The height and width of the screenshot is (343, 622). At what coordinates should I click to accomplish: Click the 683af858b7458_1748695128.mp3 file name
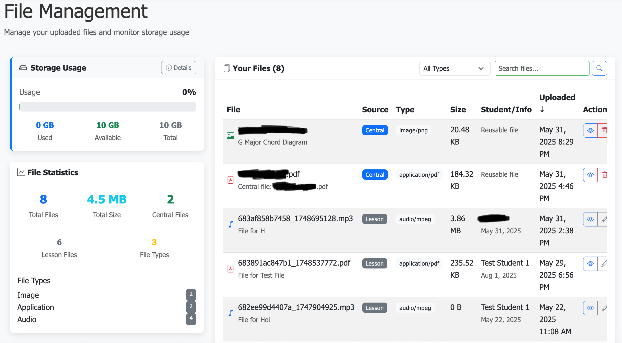click(295, 219)
